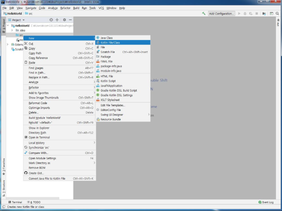The width and height of the screenshot is (282, 211).
Task: Select module-info.java in New submenu
Action: click(123, 71)
